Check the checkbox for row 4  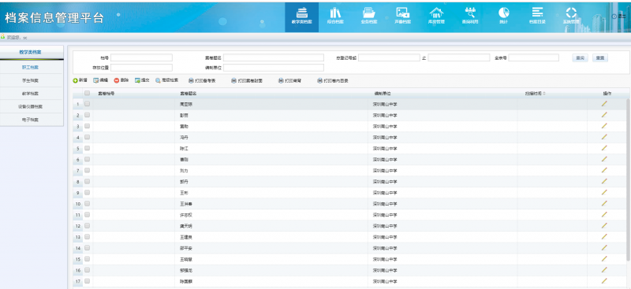pos(88,137)
